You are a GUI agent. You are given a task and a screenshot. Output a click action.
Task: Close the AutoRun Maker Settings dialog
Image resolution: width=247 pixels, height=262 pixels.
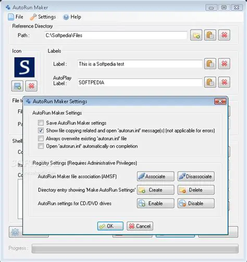[x=220, y=101]
